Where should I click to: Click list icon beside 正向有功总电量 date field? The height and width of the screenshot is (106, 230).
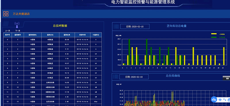point(116,26)
